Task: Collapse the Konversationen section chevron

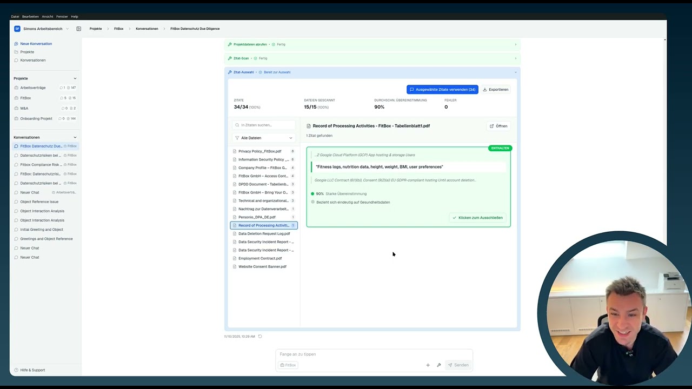Action: 75,137
